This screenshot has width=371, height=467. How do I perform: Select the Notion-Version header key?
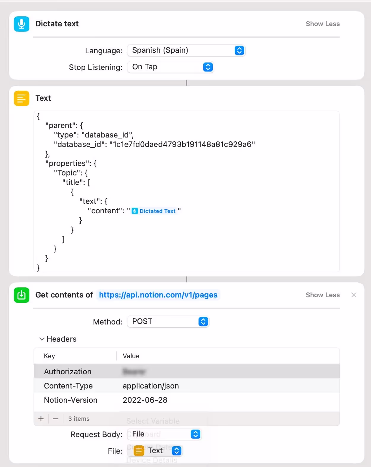71,400
